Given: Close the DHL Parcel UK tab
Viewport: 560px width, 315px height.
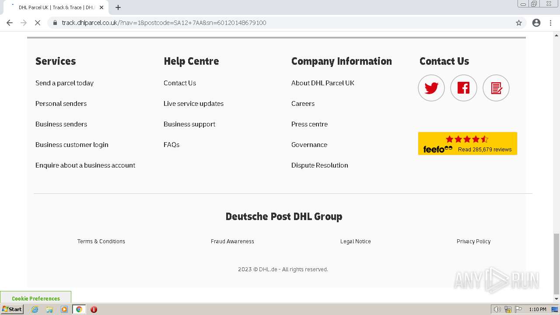Looking at the screenshot, I should 101,7.
